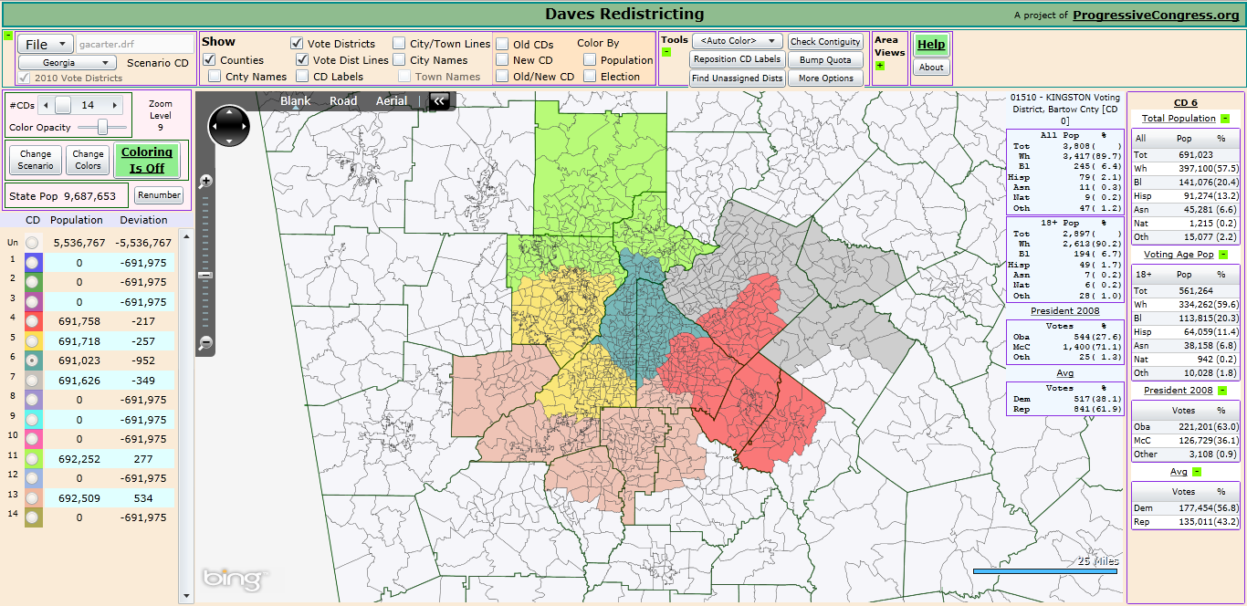Enable the City Names checkbox

click(399, 60)
